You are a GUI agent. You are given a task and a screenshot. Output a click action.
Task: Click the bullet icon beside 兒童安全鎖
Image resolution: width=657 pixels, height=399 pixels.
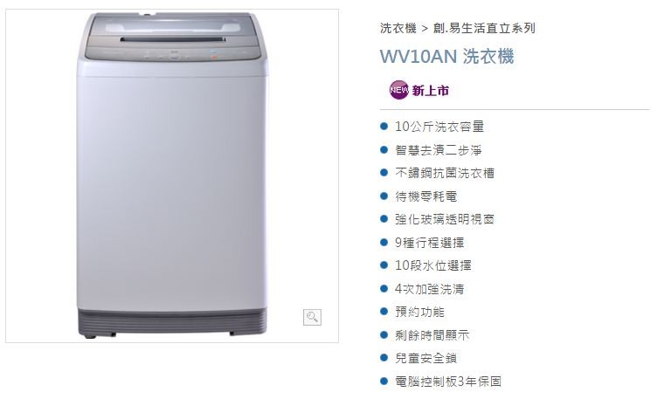click(x=384, y=358)
